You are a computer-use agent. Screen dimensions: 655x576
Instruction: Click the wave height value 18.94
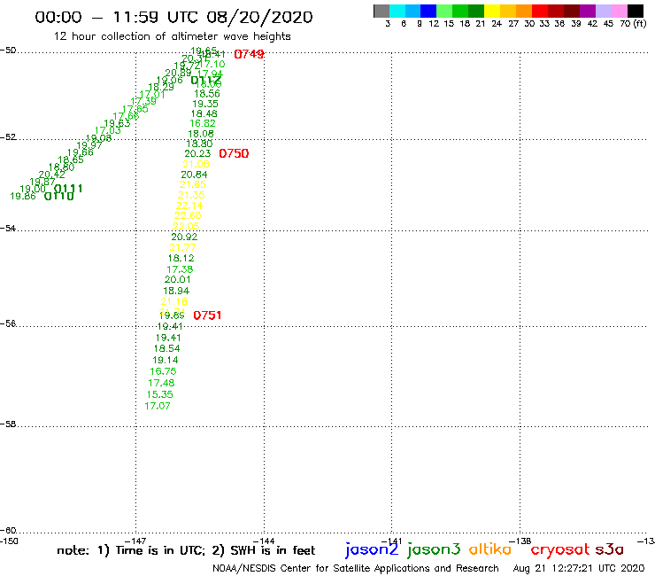click(176, 291)
